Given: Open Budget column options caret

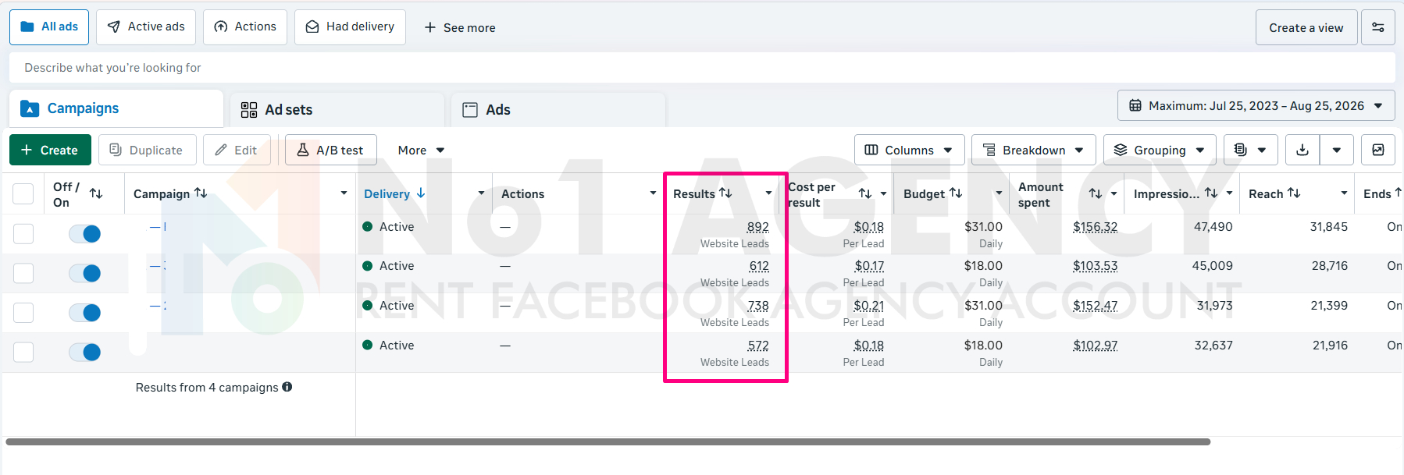Looking at the screenshot, I should coord(999,193).
